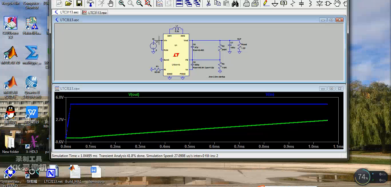Image resolution: width=391 pixels, height=187 pixels.
Task: Place a resistor component
Action: click(x=293, y=3)
